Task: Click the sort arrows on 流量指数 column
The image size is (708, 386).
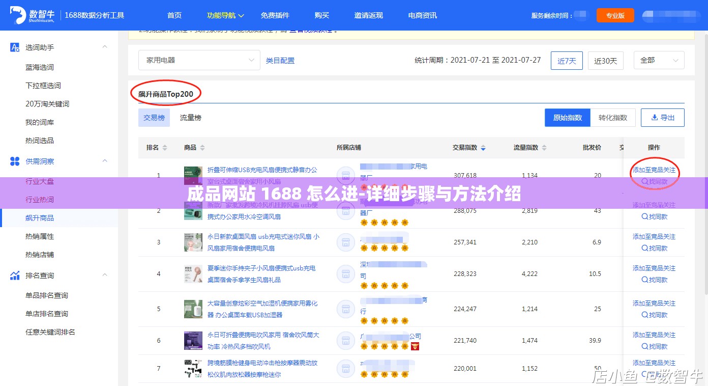Action: click(544, 147)
